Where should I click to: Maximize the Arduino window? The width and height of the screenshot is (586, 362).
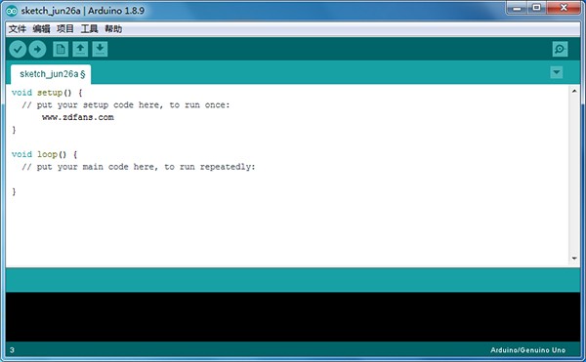[536, 8]
